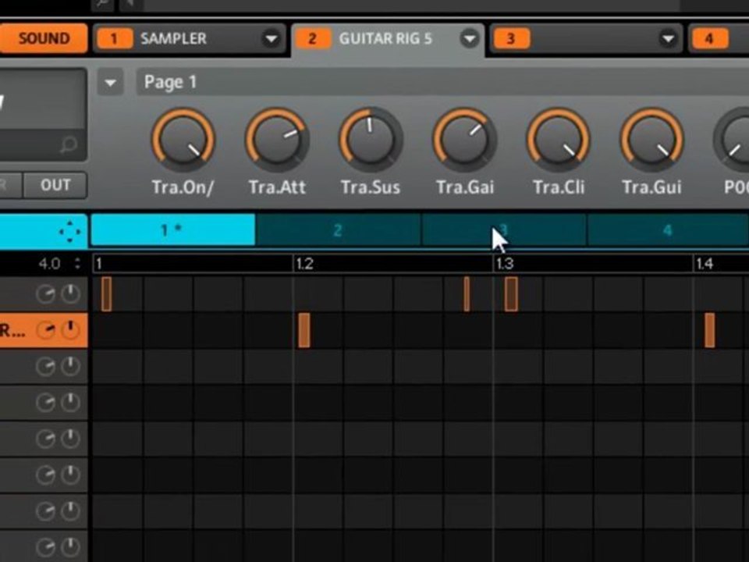Toggle the orange 3 module badge

tap(512, 39)
